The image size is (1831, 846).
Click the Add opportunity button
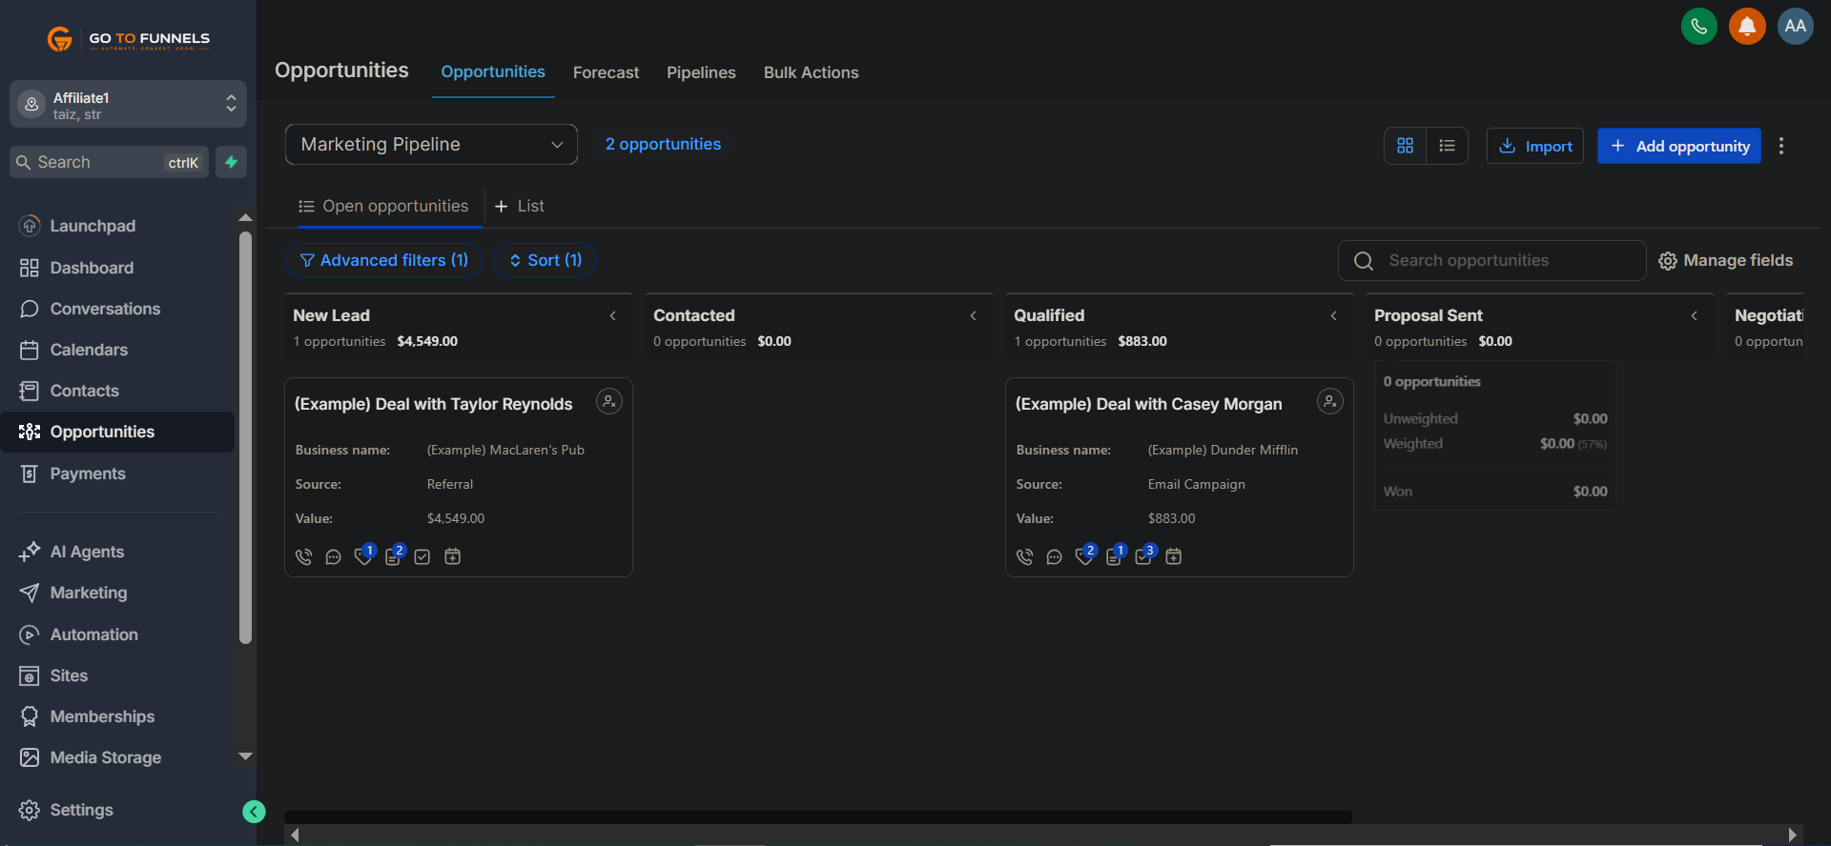click(x=1678, y=146)
